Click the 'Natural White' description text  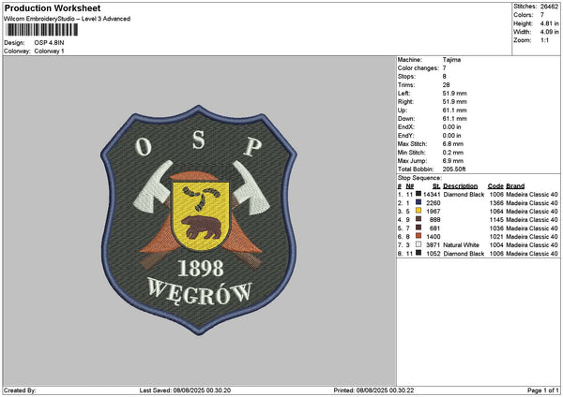(x=461, y=245)
